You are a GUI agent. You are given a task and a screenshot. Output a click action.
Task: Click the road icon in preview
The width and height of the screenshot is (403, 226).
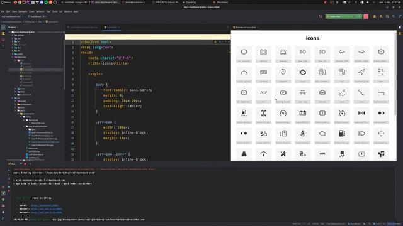(x=244, y=154)
